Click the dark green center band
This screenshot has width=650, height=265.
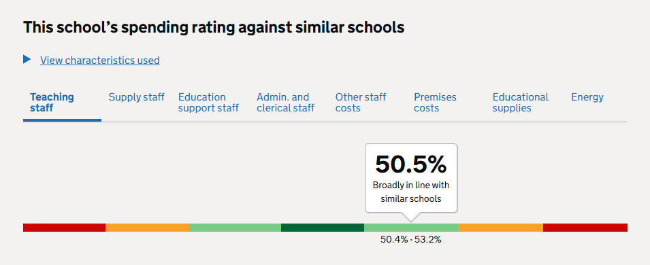[323, 228]
